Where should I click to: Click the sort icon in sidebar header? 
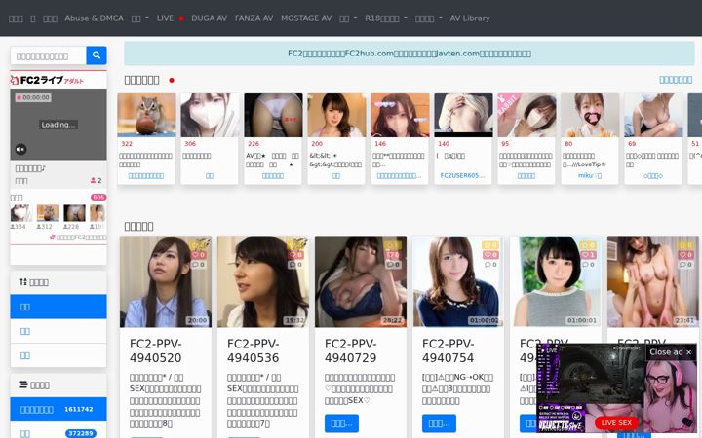coord(23,282)
